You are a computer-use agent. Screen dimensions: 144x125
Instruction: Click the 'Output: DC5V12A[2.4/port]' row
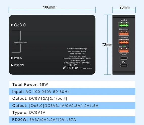(72, 99)
